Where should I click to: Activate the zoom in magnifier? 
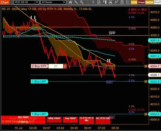coord(82,2)
